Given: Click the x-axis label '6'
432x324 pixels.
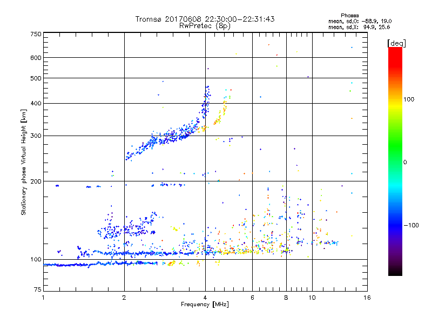Looking at the screenshot, I should click(252, 298).
